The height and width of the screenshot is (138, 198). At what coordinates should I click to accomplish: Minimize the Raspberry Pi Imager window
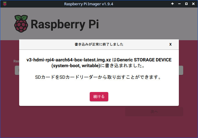tap(179, 4)
